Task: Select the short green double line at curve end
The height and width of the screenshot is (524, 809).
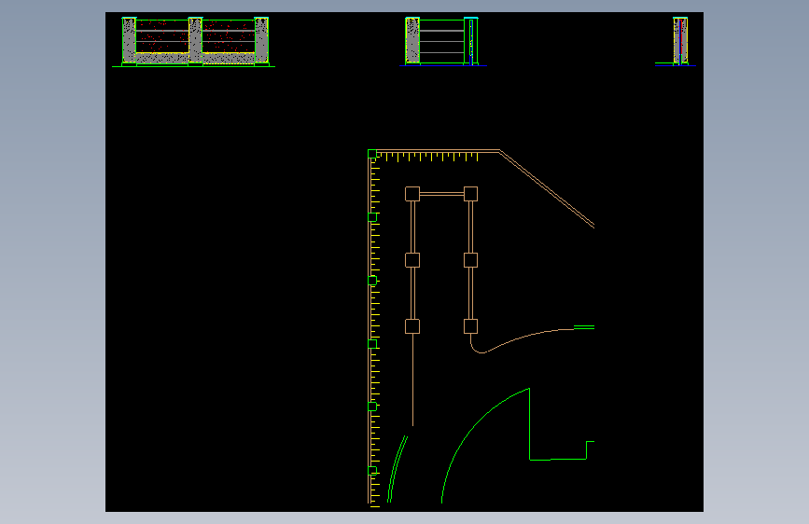Action: [584, 327]
